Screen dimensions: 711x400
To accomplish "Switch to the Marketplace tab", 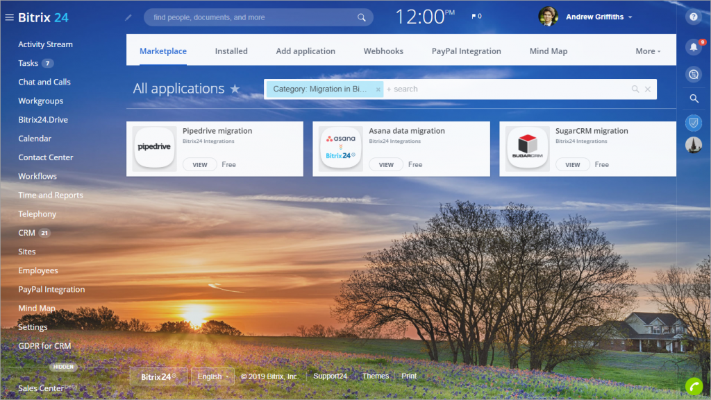I will (x=162, y=51).
